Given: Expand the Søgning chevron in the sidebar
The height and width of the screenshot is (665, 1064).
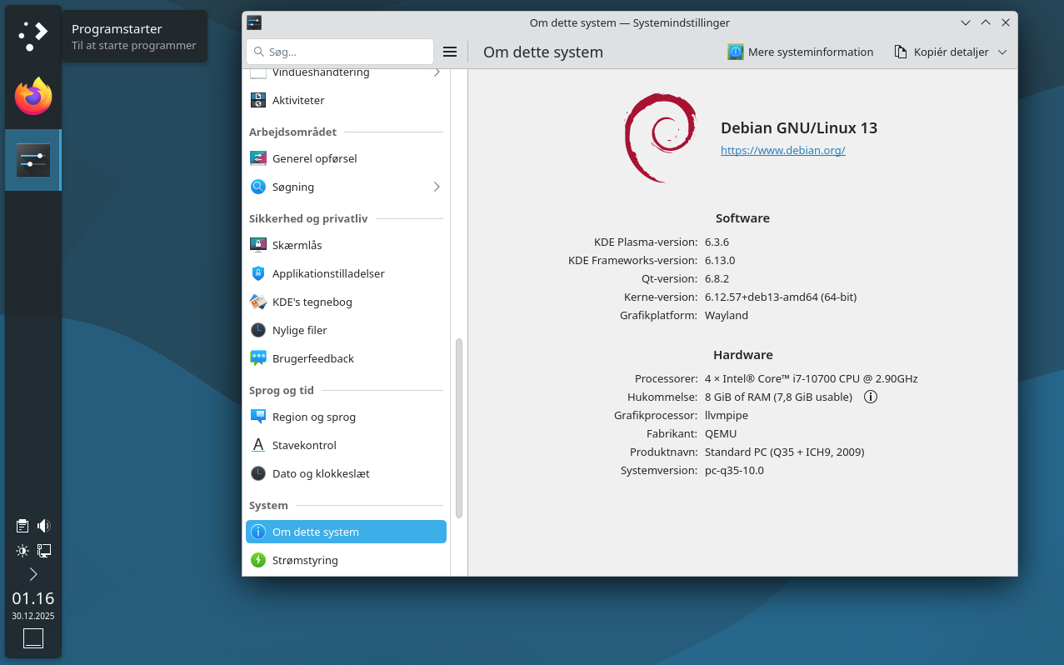Looking at the screenshot, I should point(437,187).
